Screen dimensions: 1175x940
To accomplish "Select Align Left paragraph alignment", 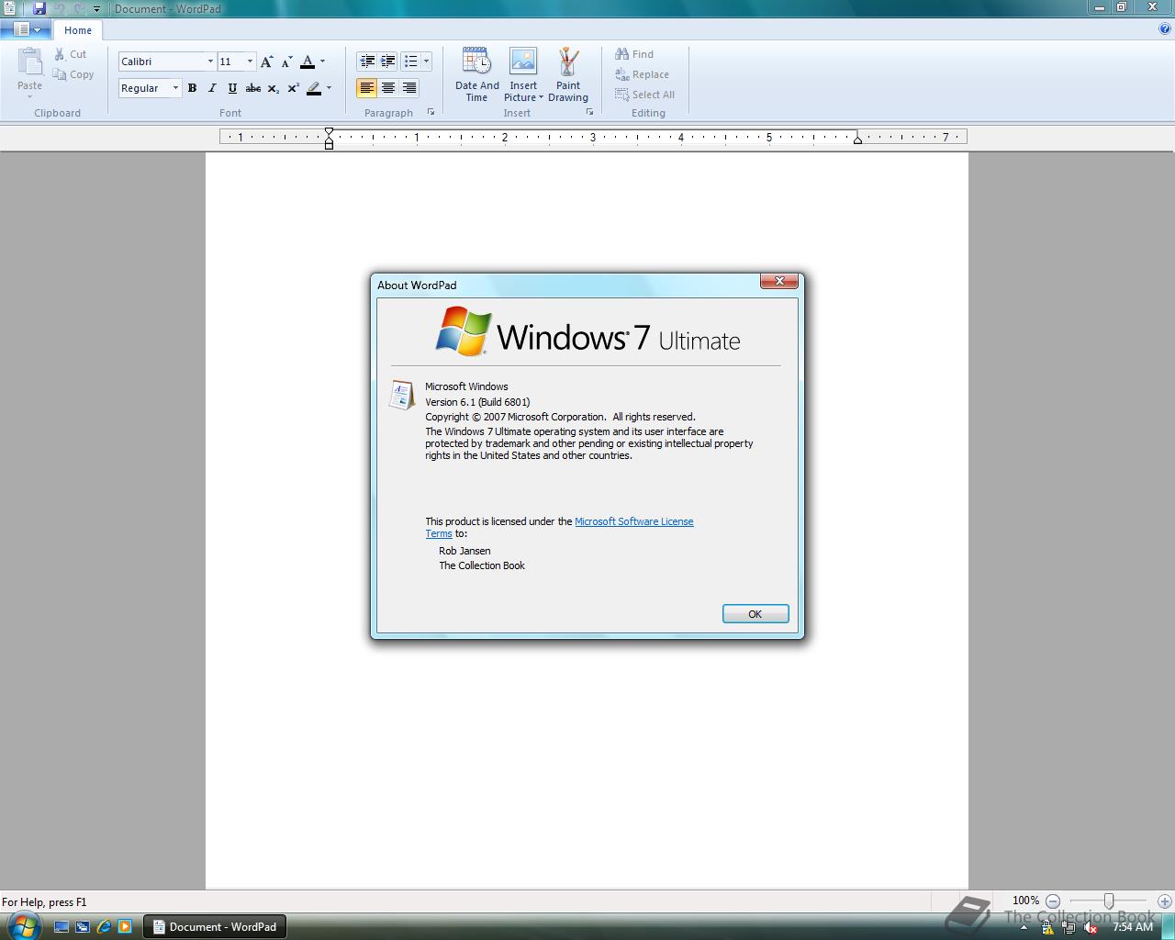I will [x=367, y=88].
